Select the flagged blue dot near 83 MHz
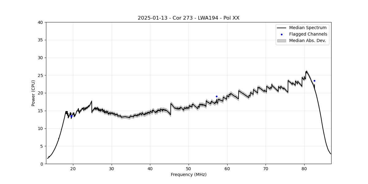368x184 pixels. tap(314, 81)
